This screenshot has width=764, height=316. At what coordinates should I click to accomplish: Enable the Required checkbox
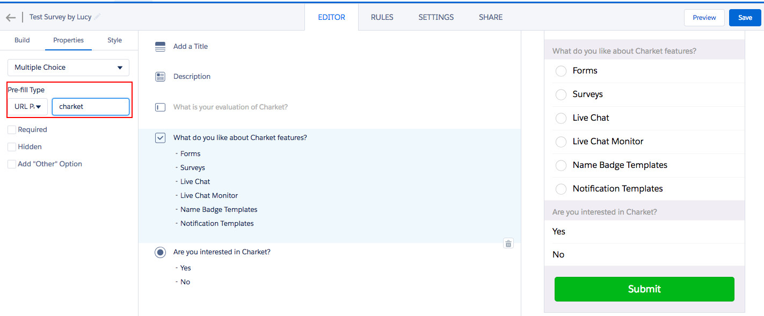point(12,130)
